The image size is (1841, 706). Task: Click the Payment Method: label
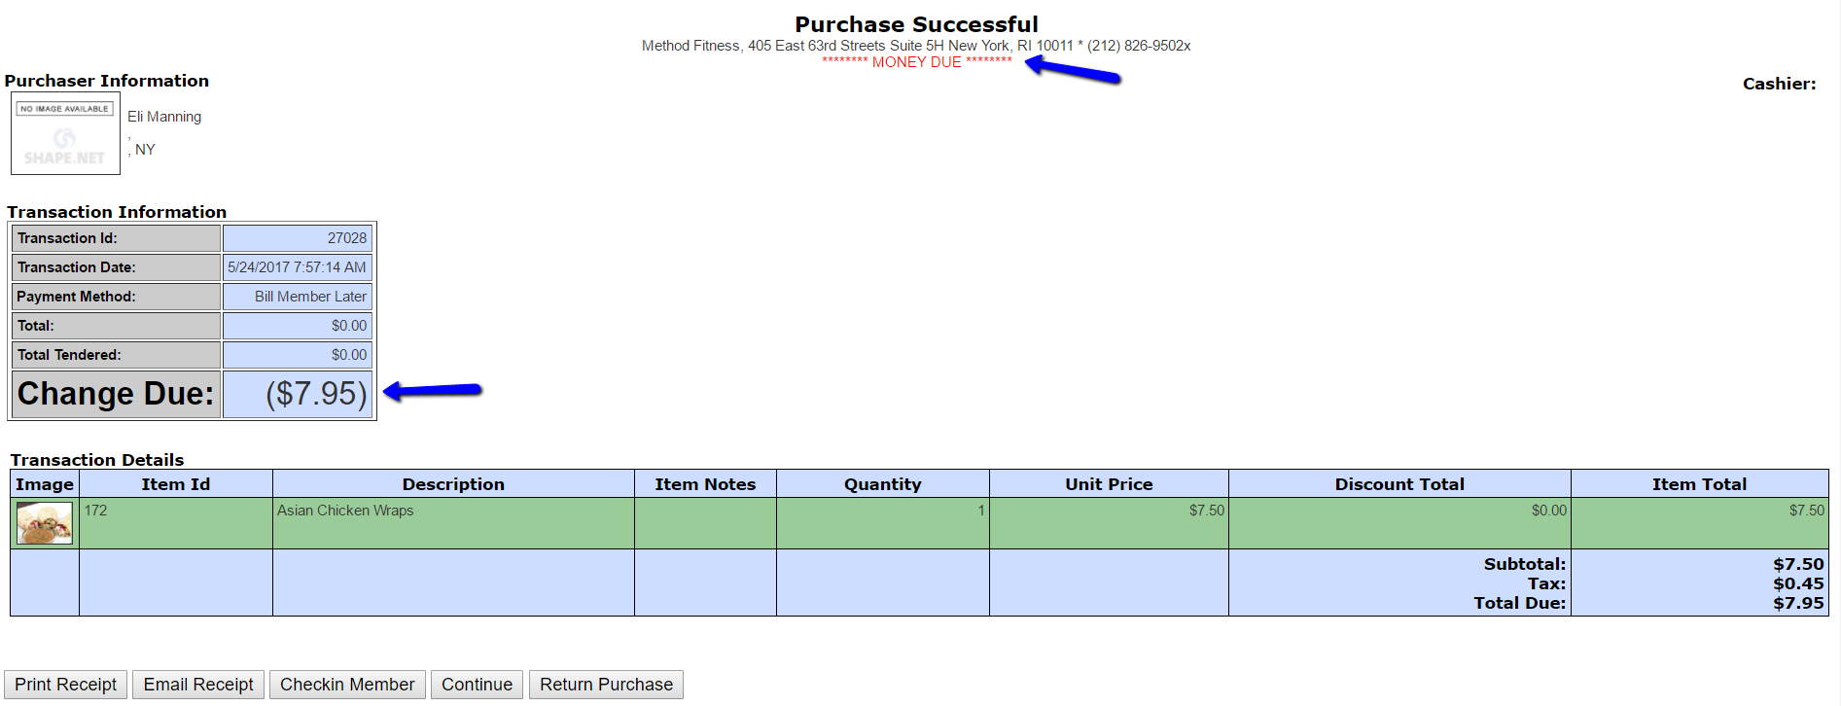76,297
